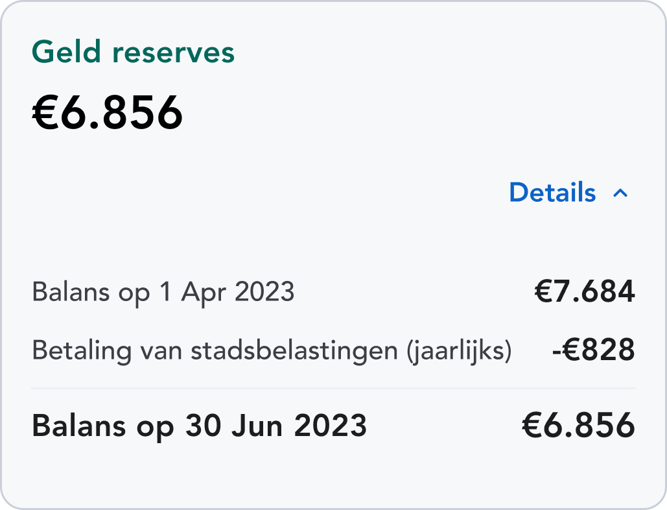The height and width of the screenshot is (510, 667).
Task: Select the Balans op 1 Apr 2023 label
Action: coord(163,293)
